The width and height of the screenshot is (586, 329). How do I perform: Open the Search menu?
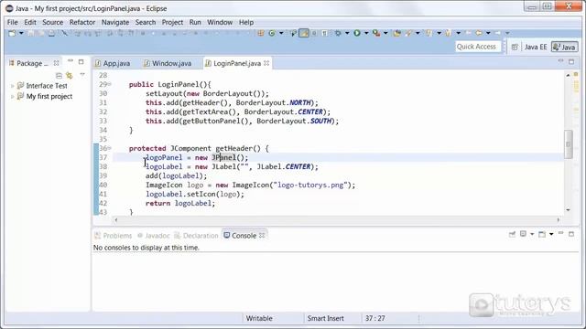(x=146, y=22)
